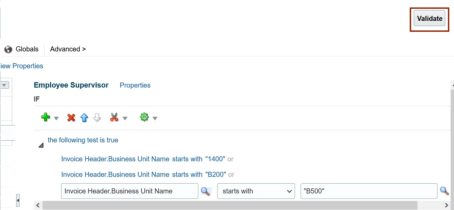Click the red X delete icon
Image resolution: width=454 pixels, height=210 pixels.
(x=71, y=118)
